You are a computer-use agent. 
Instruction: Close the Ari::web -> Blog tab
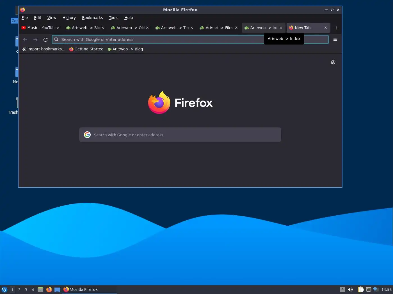click(103, 28)
